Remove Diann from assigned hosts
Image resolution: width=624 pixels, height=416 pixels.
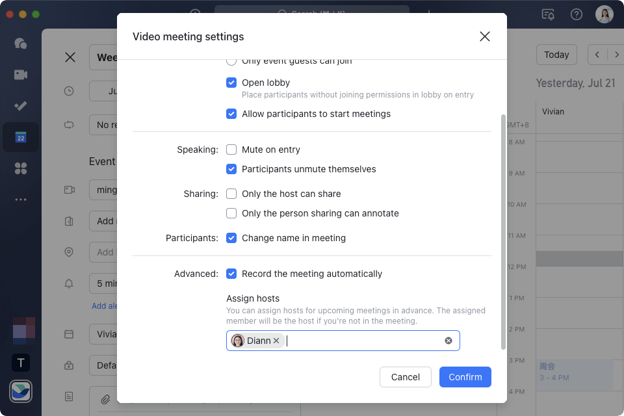[x=276, y=340]
